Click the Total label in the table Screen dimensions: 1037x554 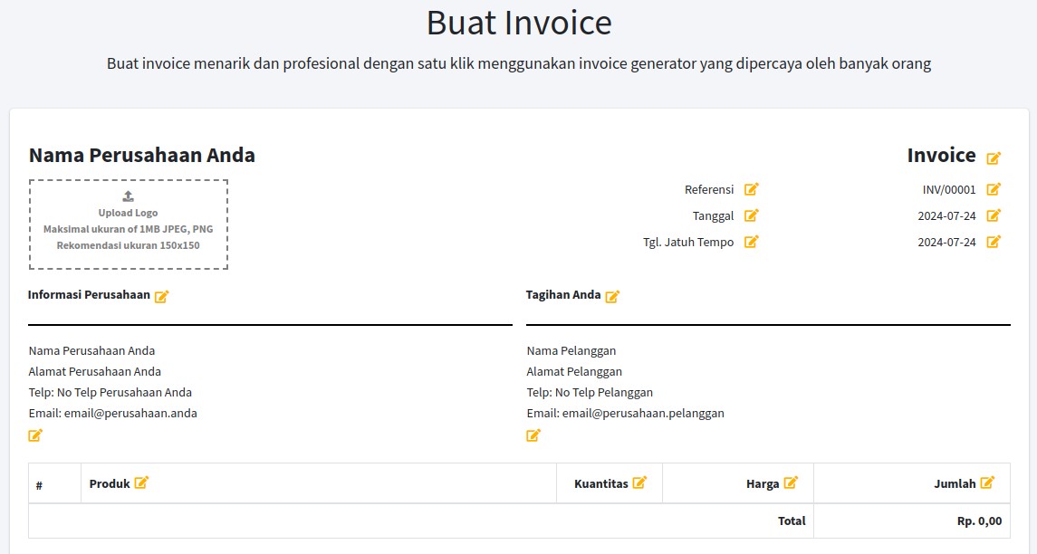(x=792, y=521)
